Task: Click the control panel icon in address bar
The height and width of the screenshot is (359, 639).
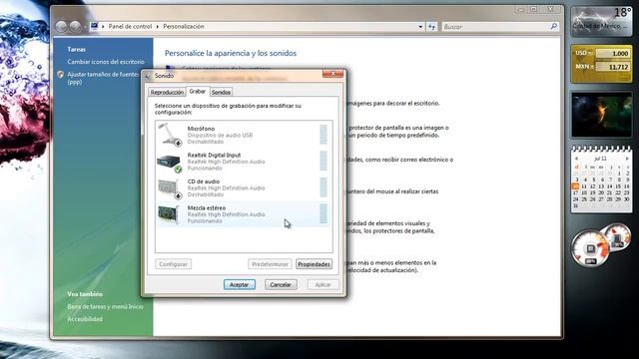Action: point(94,26)
